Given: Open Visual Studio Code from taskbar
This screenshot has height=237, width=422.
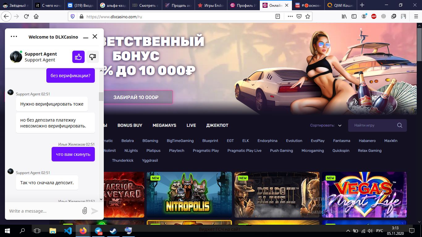Looking at the screenshot, I should point(68,231).
